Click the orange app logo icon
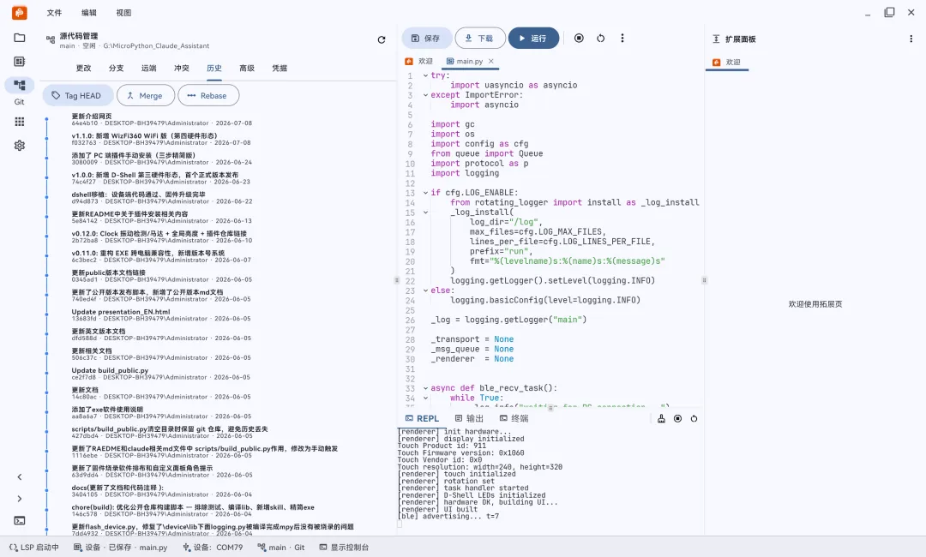The height and width of the screenshot is (557, 926). [x=20, y=12]
